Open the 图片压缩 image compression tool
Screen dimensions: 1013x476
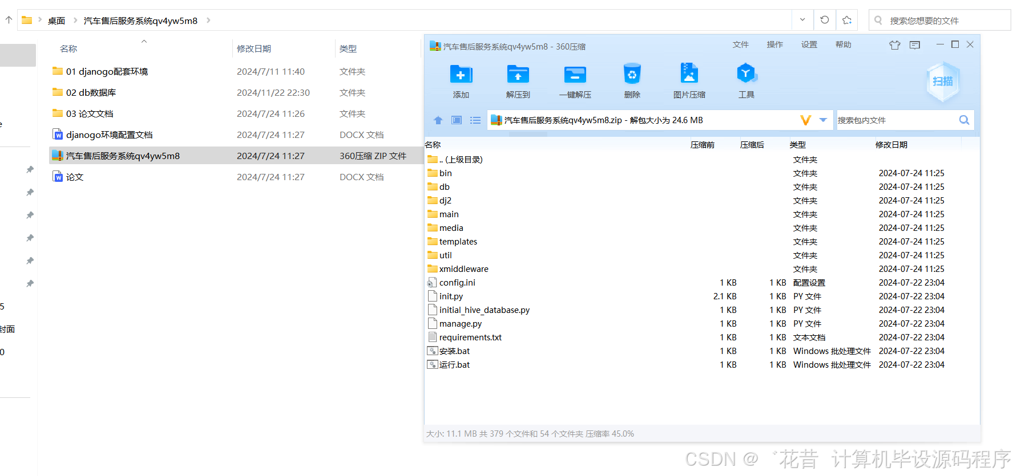click(689, 74)
